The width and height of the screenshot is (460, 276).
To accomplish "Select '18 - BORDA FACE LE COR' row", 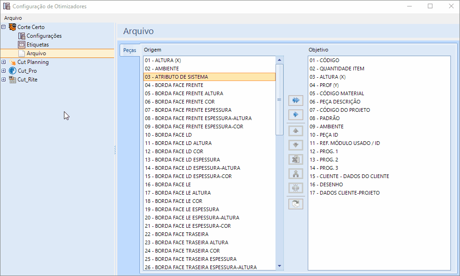I will [209, 201].
